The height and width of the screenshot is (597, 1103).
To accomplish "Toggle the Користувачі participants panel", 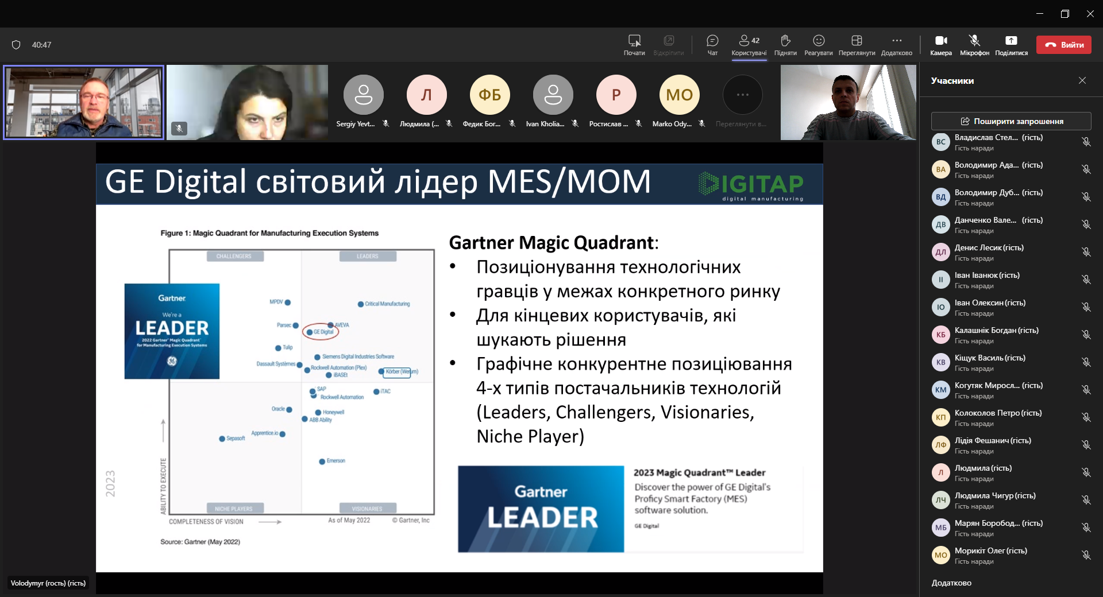I will click(749, 45).
